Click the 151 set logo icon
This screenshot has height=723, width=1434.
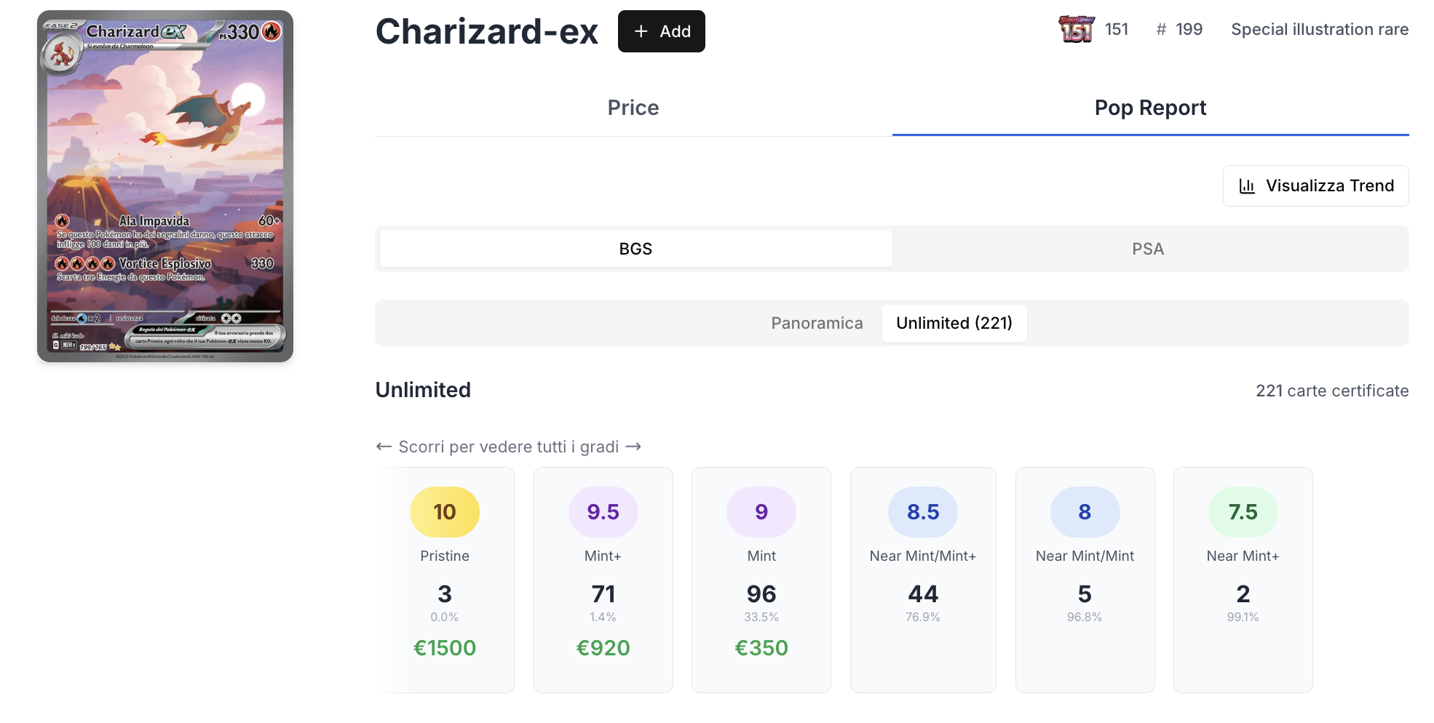point(1077,30)
